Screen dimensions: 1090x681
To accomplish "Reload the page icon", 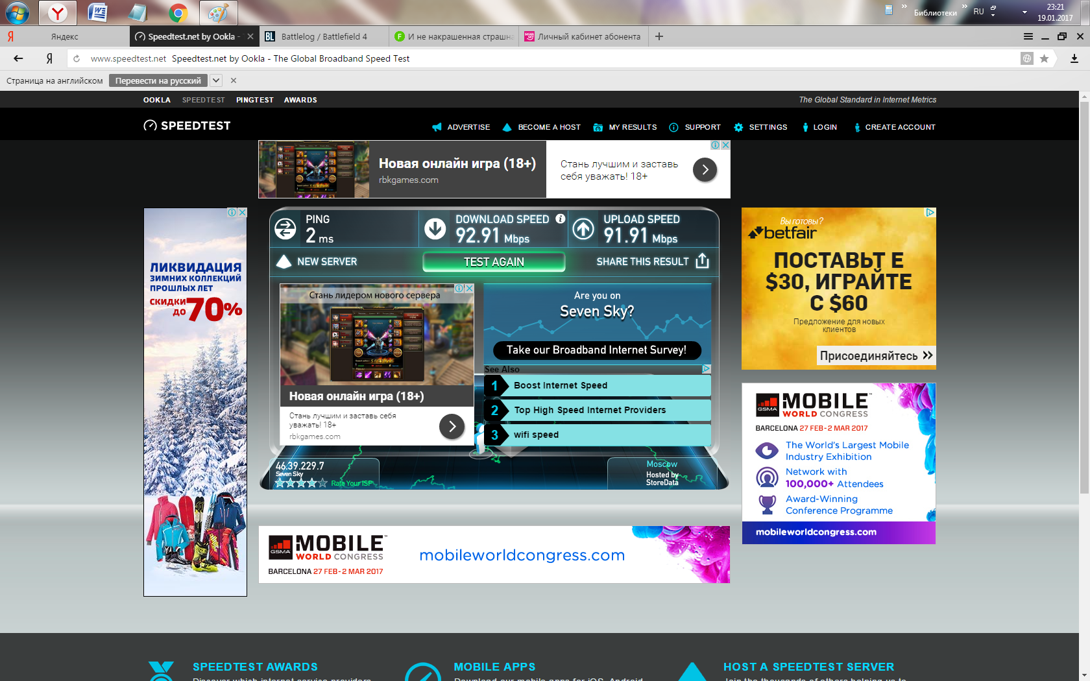I will click(77, 58).
